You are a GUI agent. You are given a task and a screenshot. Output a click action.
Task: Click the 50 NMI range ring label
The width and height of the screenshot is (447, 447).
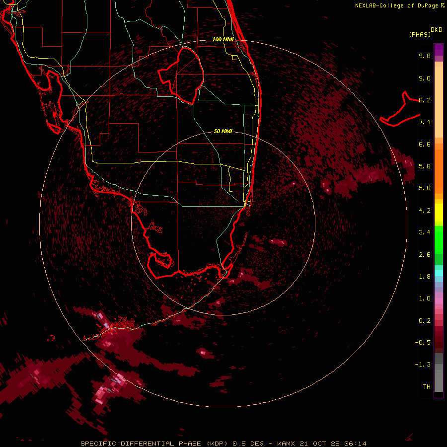223,131
